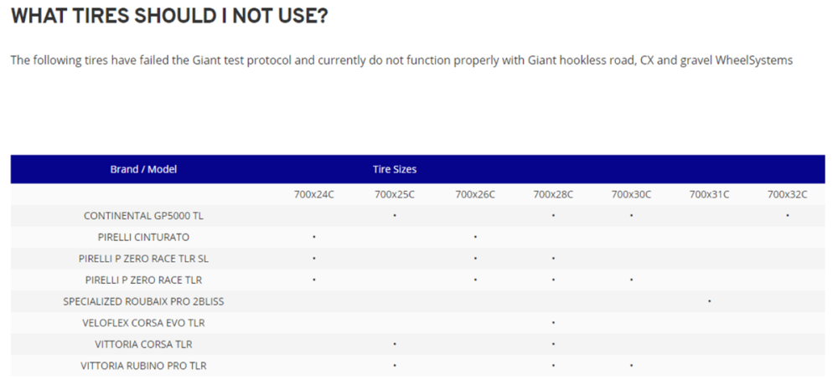Click the Continental GP5000 TL 700x32C dot
The width and height of the screenshot is (838, 385).
point(788,216)
